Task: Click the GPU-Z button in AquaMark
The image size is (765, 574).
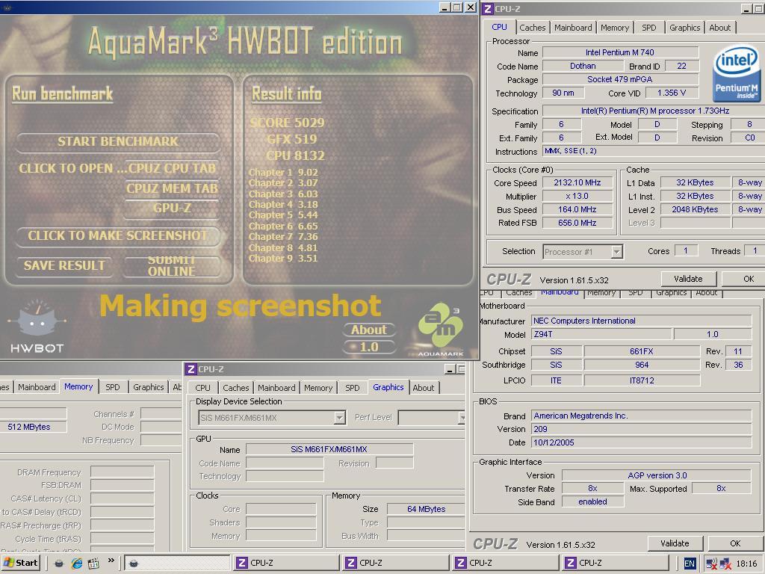Action: point(172,209)
